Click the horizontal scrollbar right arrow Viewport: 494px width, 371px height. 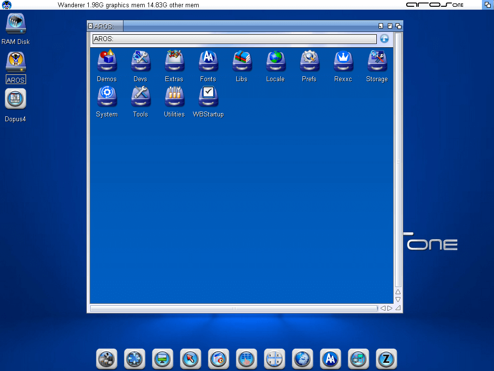[x=390, y=308]
